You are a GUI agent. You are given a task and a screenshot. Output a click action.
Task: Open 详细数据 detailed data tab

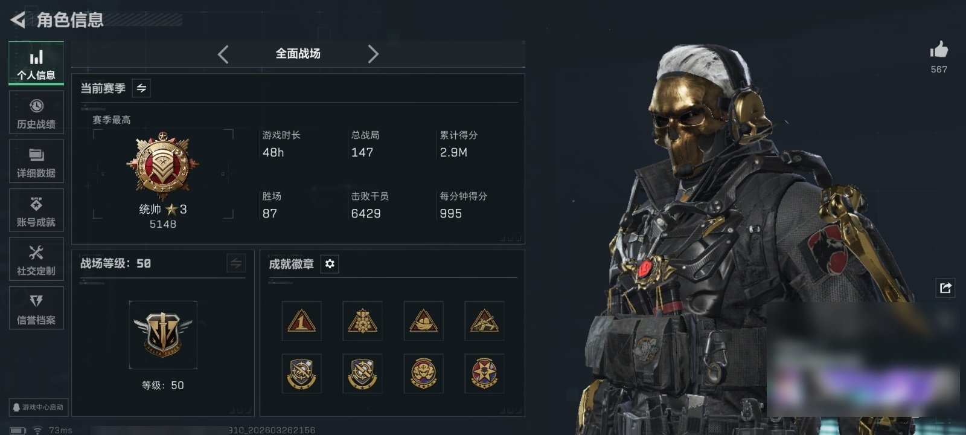pos(36,161)
